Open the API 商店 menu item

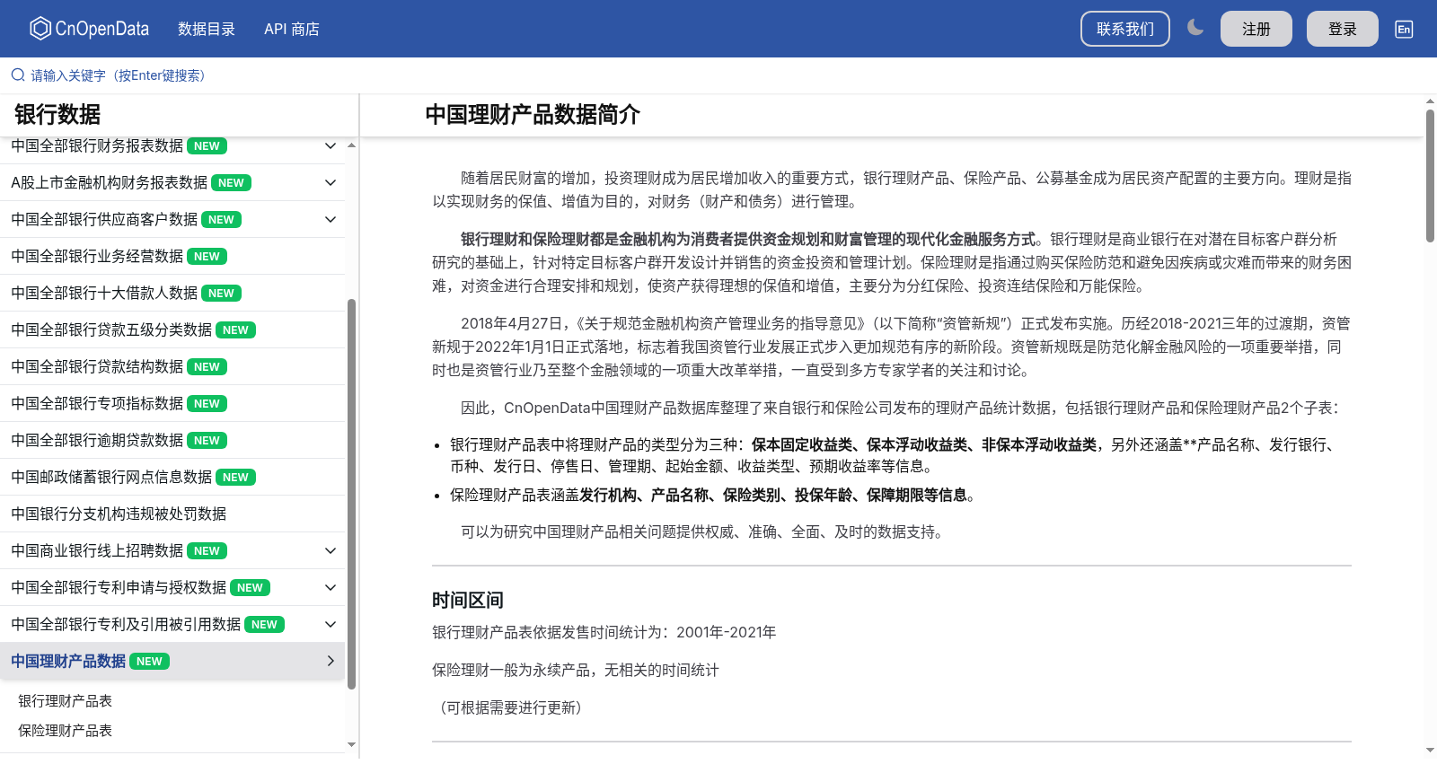coord(292,29)
